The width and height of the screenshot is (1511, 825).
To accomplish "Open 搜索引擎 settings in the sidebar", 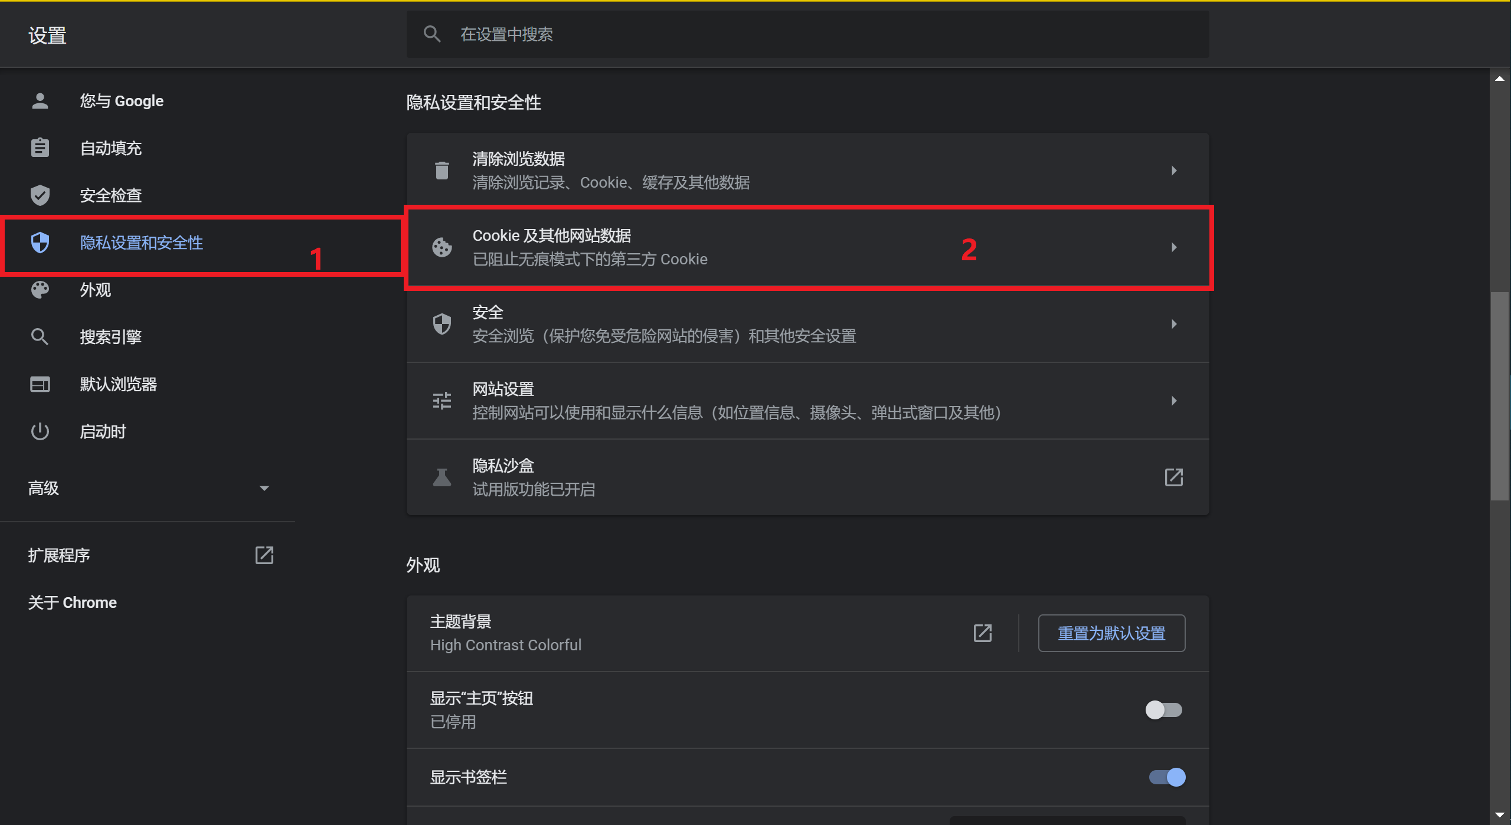I will (x=111, y=337).
